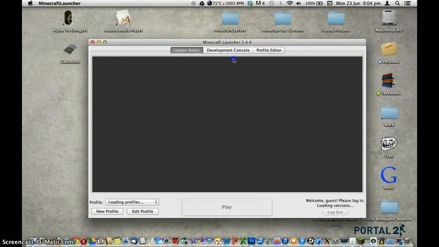Open the Wi-Fi menu bar icon
The height and width of the screenshot is (247, 439).
289,3
